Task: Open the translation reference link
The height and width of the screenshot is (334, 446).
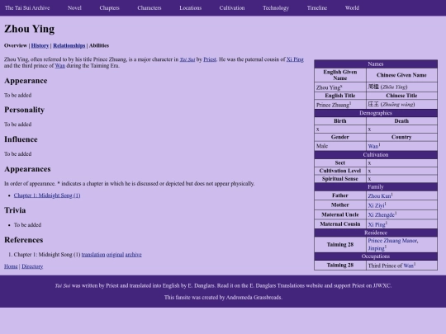Action: [93, 255]
